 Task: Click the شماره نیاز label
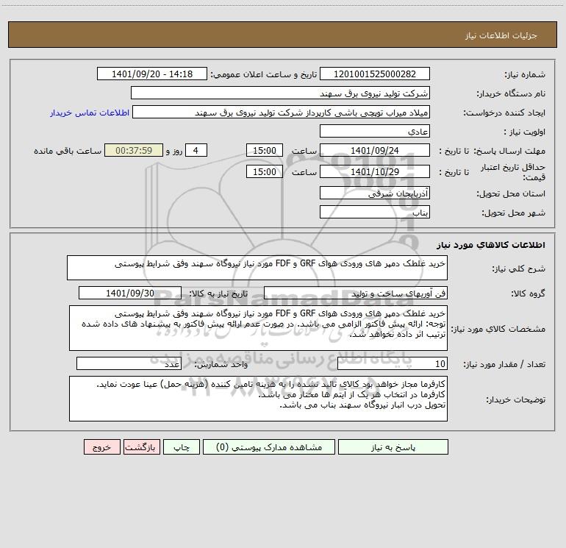[x=525, y=74]
